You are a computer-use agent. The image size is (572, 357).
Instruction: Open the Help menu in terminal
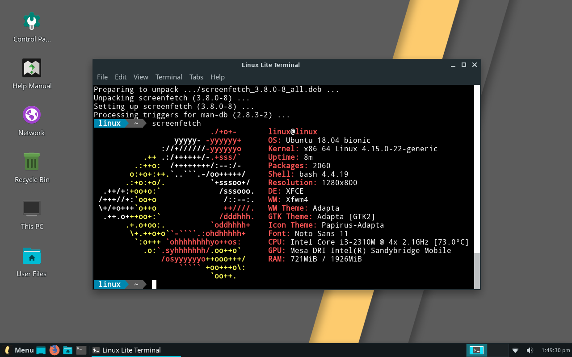[218, 77]
